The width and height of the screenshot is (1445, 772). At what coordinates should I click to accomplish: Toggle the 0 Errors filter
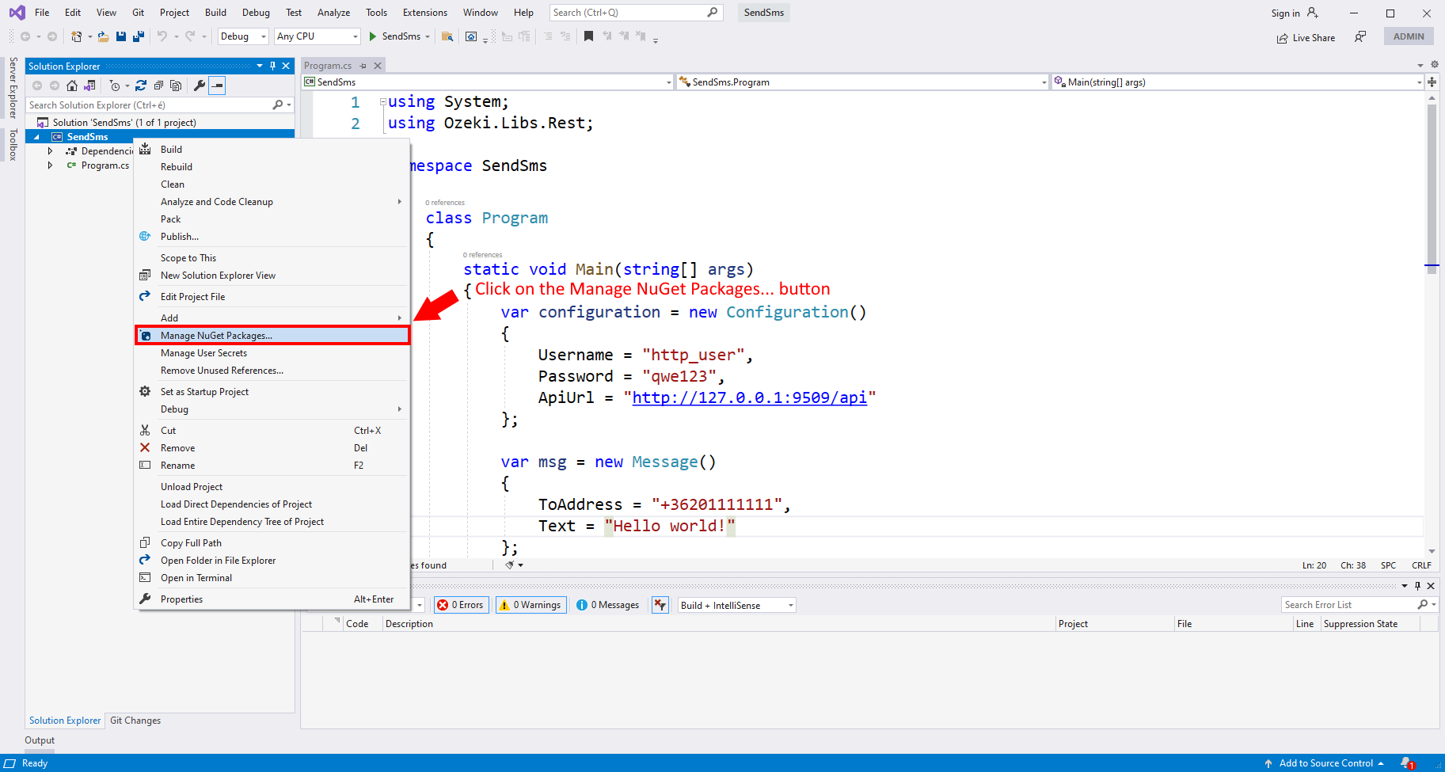pos(461,605)
